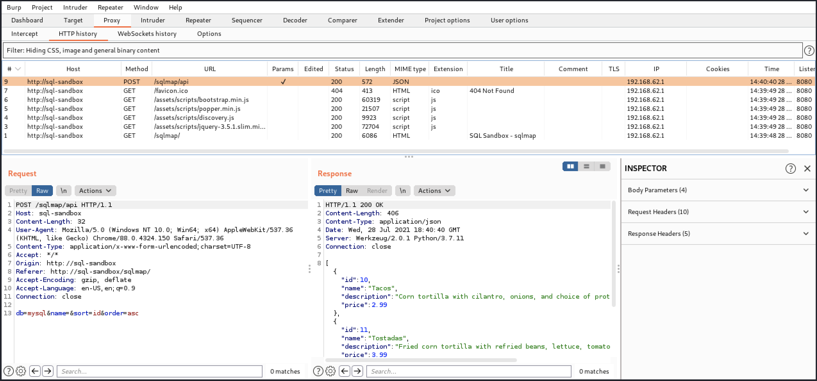The image size is (817, 381).
Task: Open search settings gear below Response panel
Action: [330, 371]
